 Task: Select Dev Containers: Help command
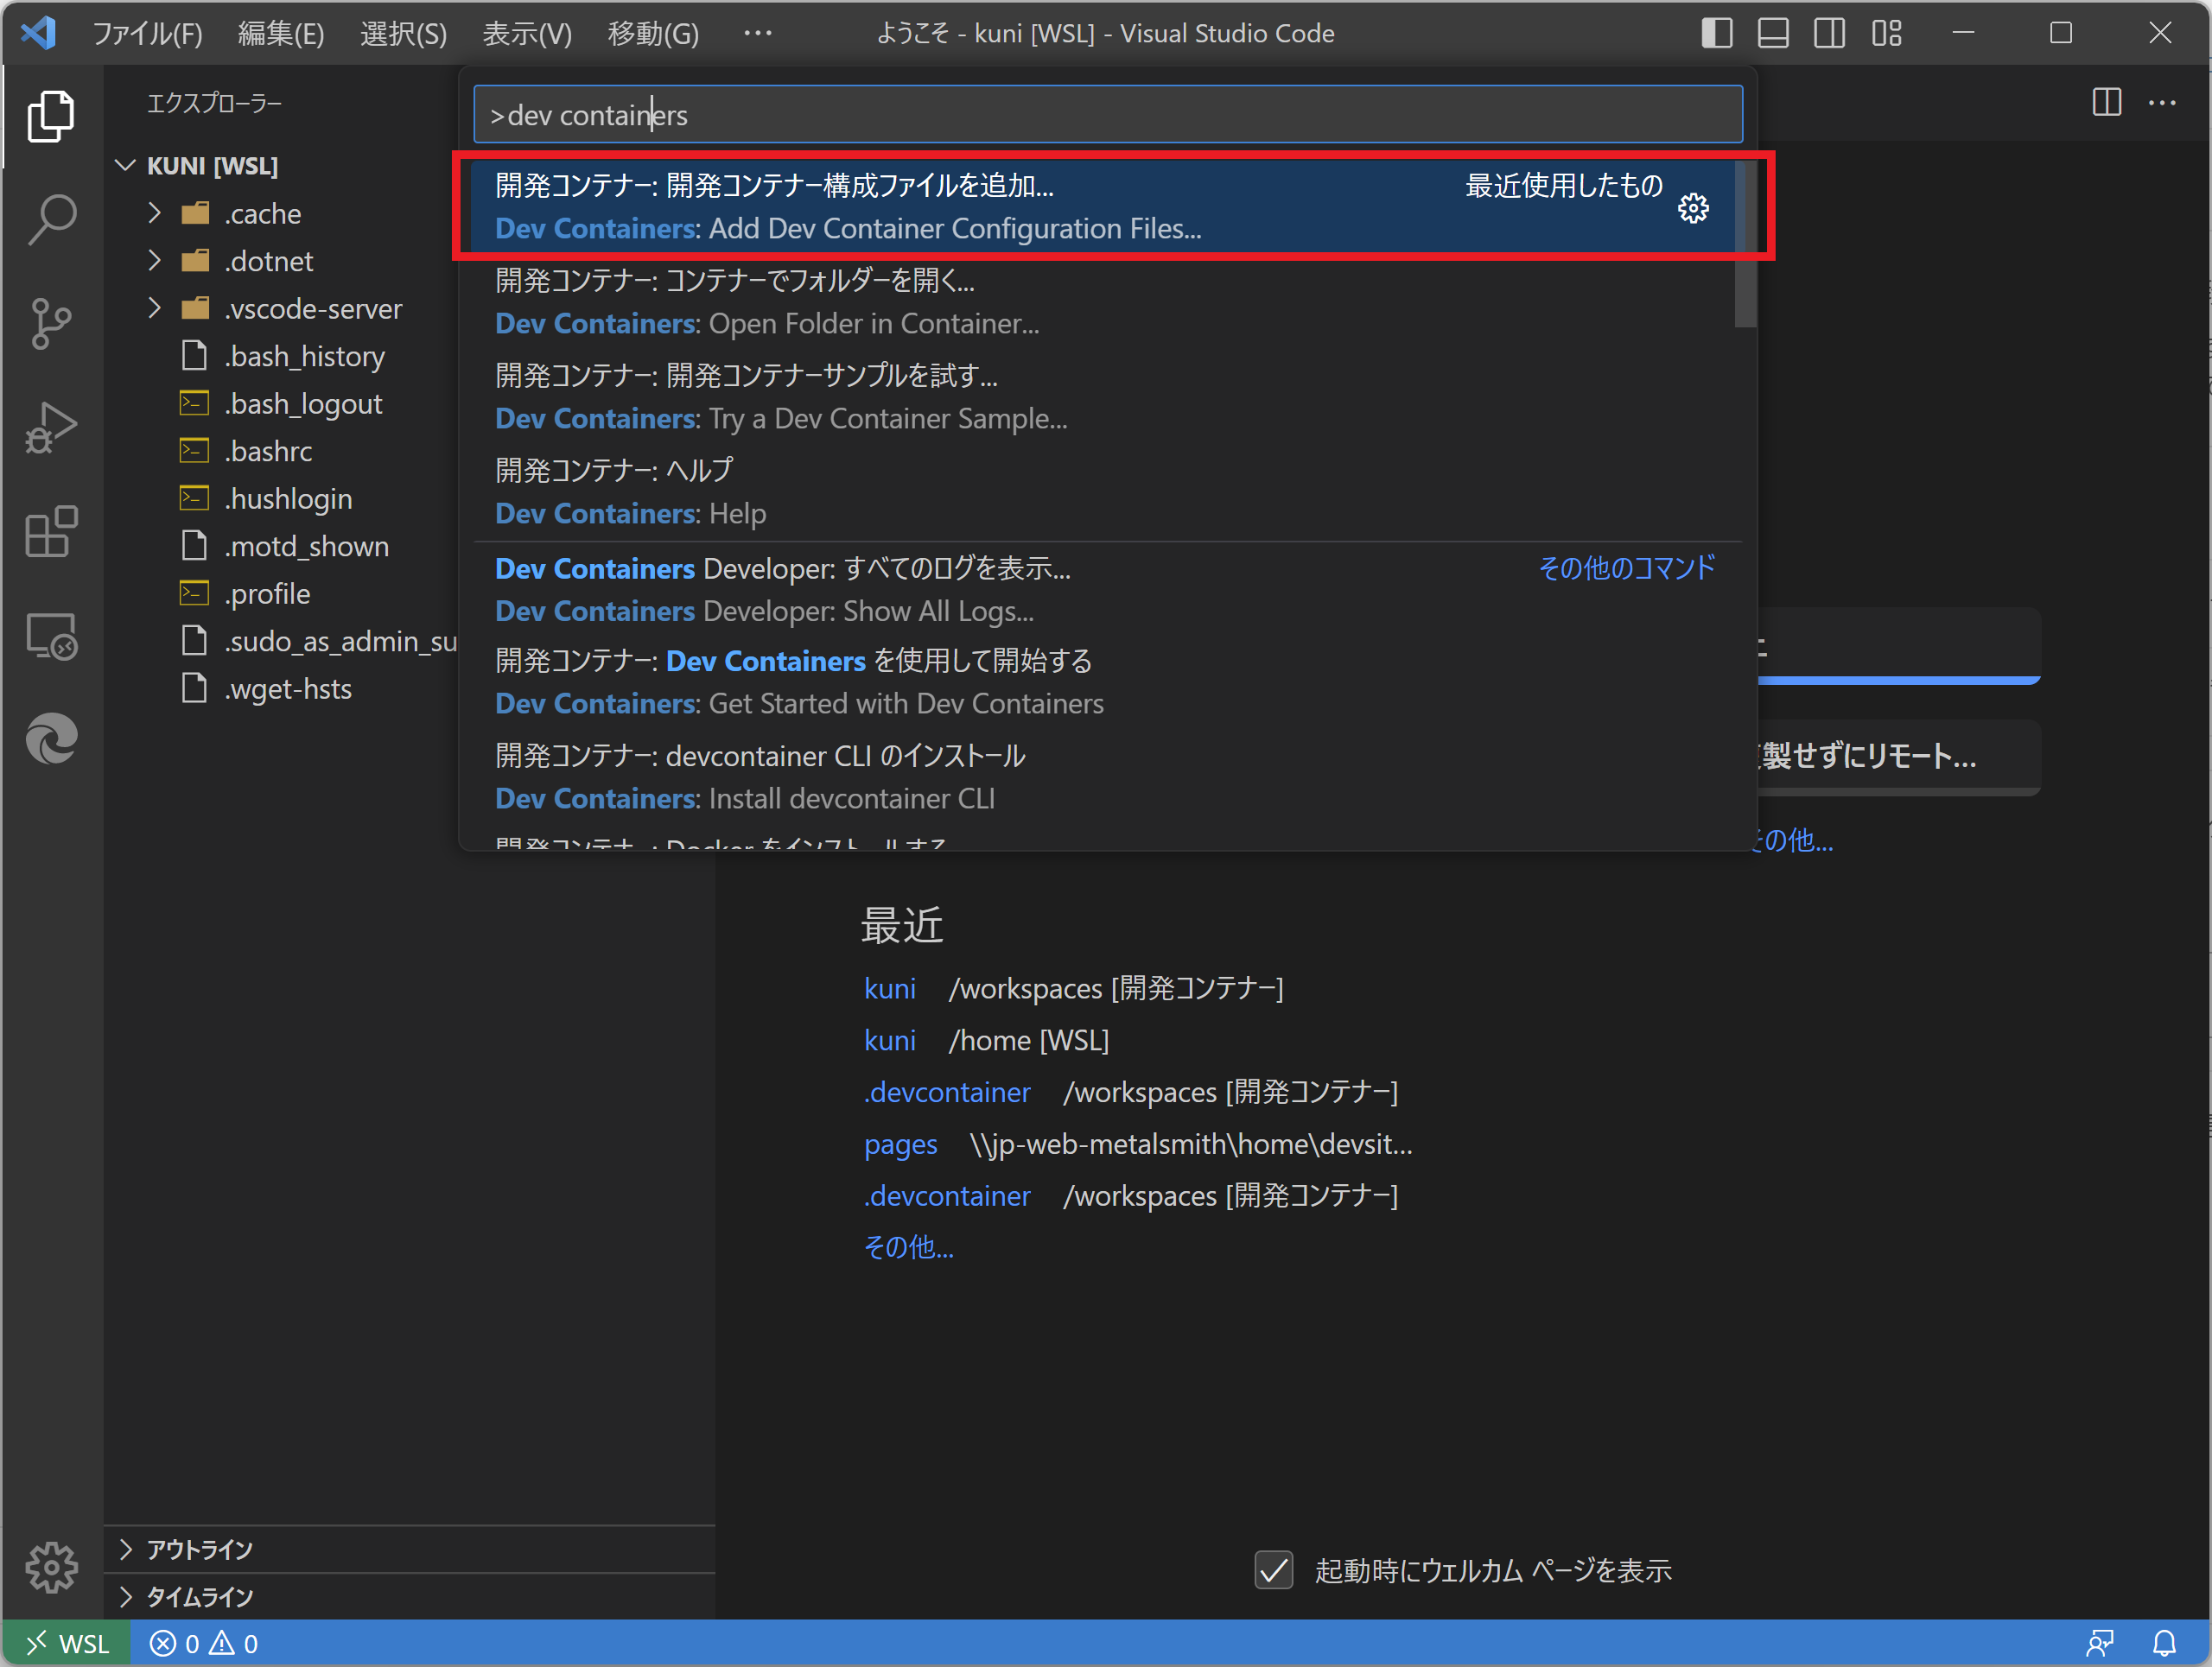(1104, 491)
